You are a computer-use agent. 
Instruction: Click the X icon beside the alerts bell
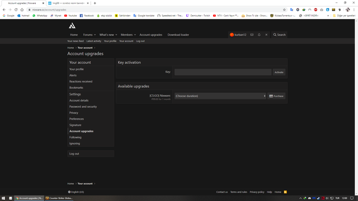(266, 35)
